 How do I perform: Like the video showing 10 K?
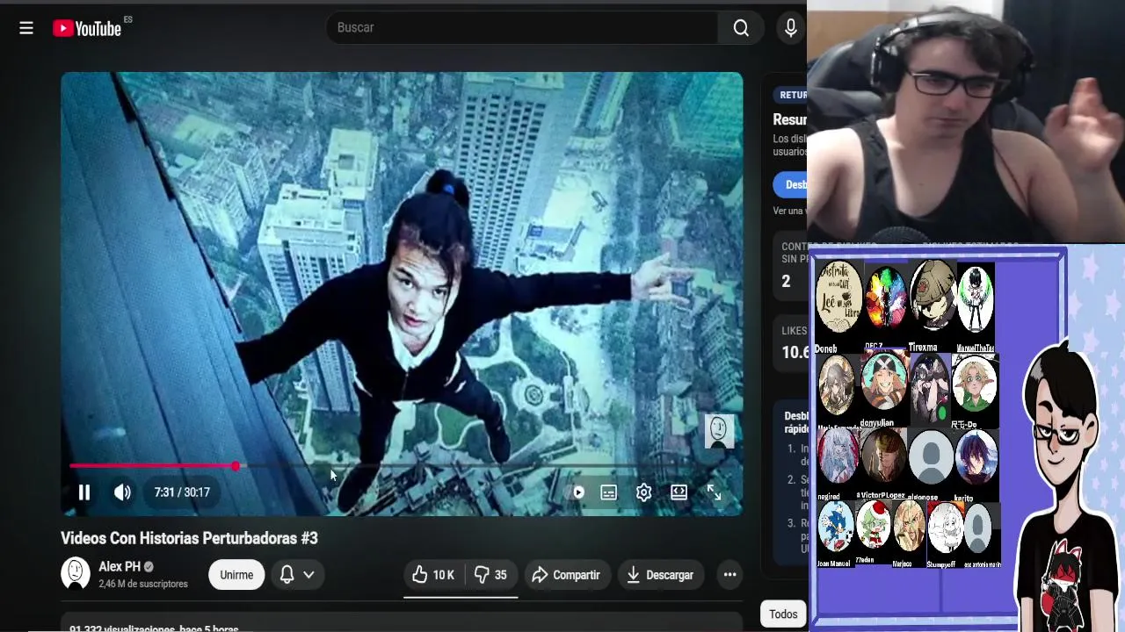click(x=433, y=575)
